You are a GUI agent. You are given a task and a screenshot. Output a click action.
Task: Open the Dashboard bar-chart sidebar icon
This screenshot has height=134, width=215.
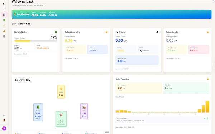(4, 15)
